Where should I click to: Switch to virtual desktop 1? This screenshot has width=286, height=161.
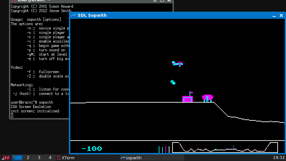tap(17, 158)
